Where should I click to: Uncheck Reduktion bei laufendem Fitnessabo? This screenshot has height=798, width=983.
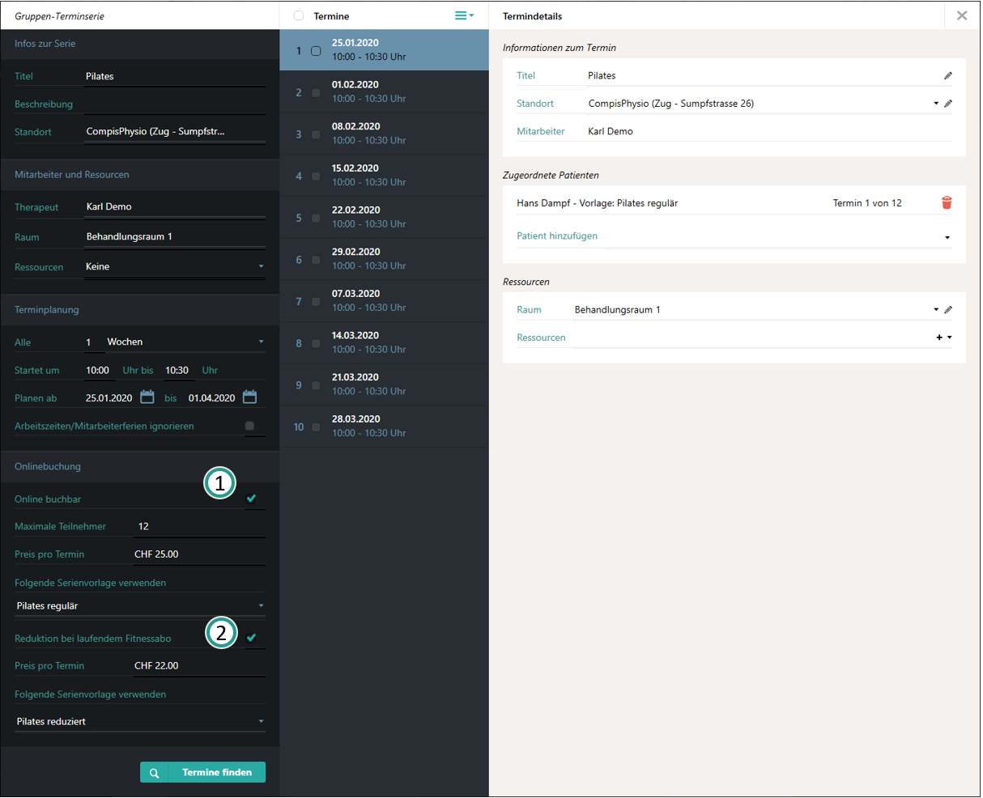[251, 638]
